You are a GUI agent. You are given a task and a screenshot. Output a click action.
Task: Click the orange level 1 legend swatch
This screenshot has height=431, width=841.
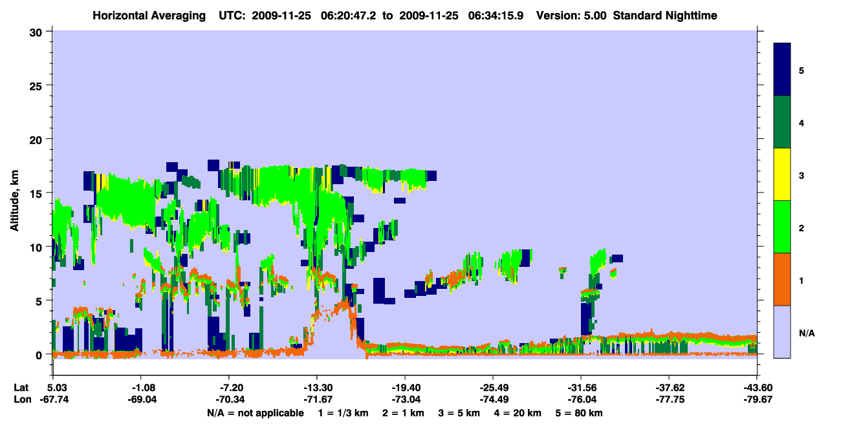pos(782,279)
